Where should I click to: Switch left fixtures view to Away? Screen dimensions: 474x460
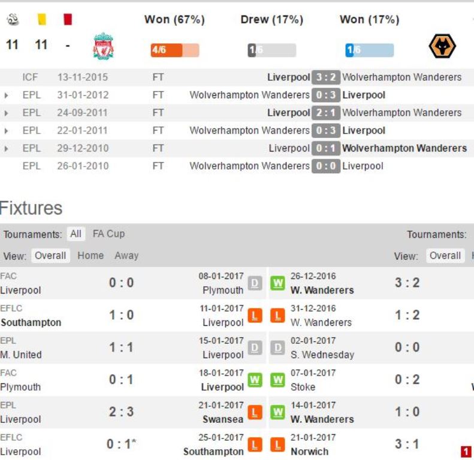[x=126, y=256]
